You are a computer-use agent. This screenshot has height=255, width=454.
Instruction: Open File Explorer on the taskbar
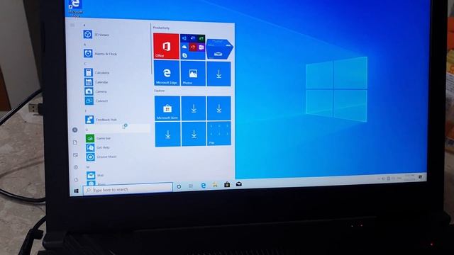[x=215, y=185]
